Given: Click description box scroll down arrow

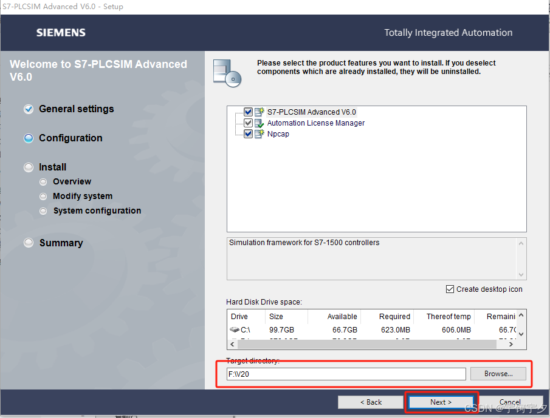Looking at the screenshot, I should point(521,275).
